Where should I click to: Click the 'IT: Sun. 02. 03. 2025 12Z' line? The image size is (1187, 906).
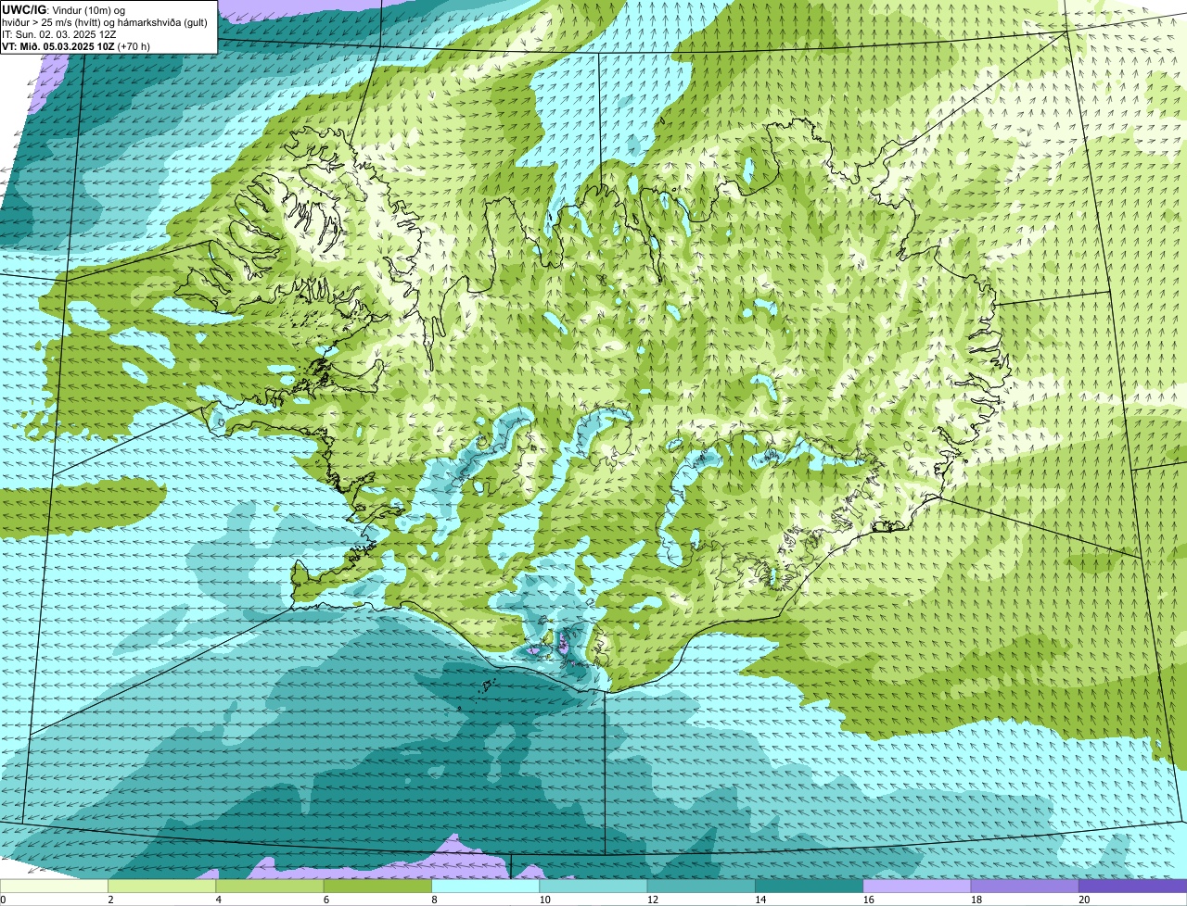(x=59, y=34)
